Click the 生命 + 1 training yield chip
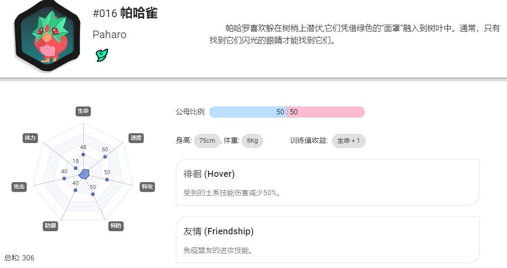507x268 pixels. pos(349,141)
